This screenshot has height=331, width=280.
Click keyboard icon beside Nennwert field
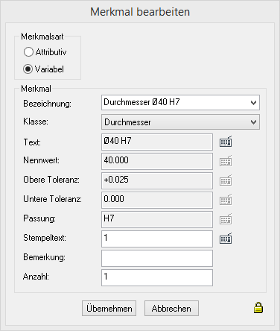pyautogui.click(x=226, y=161)
